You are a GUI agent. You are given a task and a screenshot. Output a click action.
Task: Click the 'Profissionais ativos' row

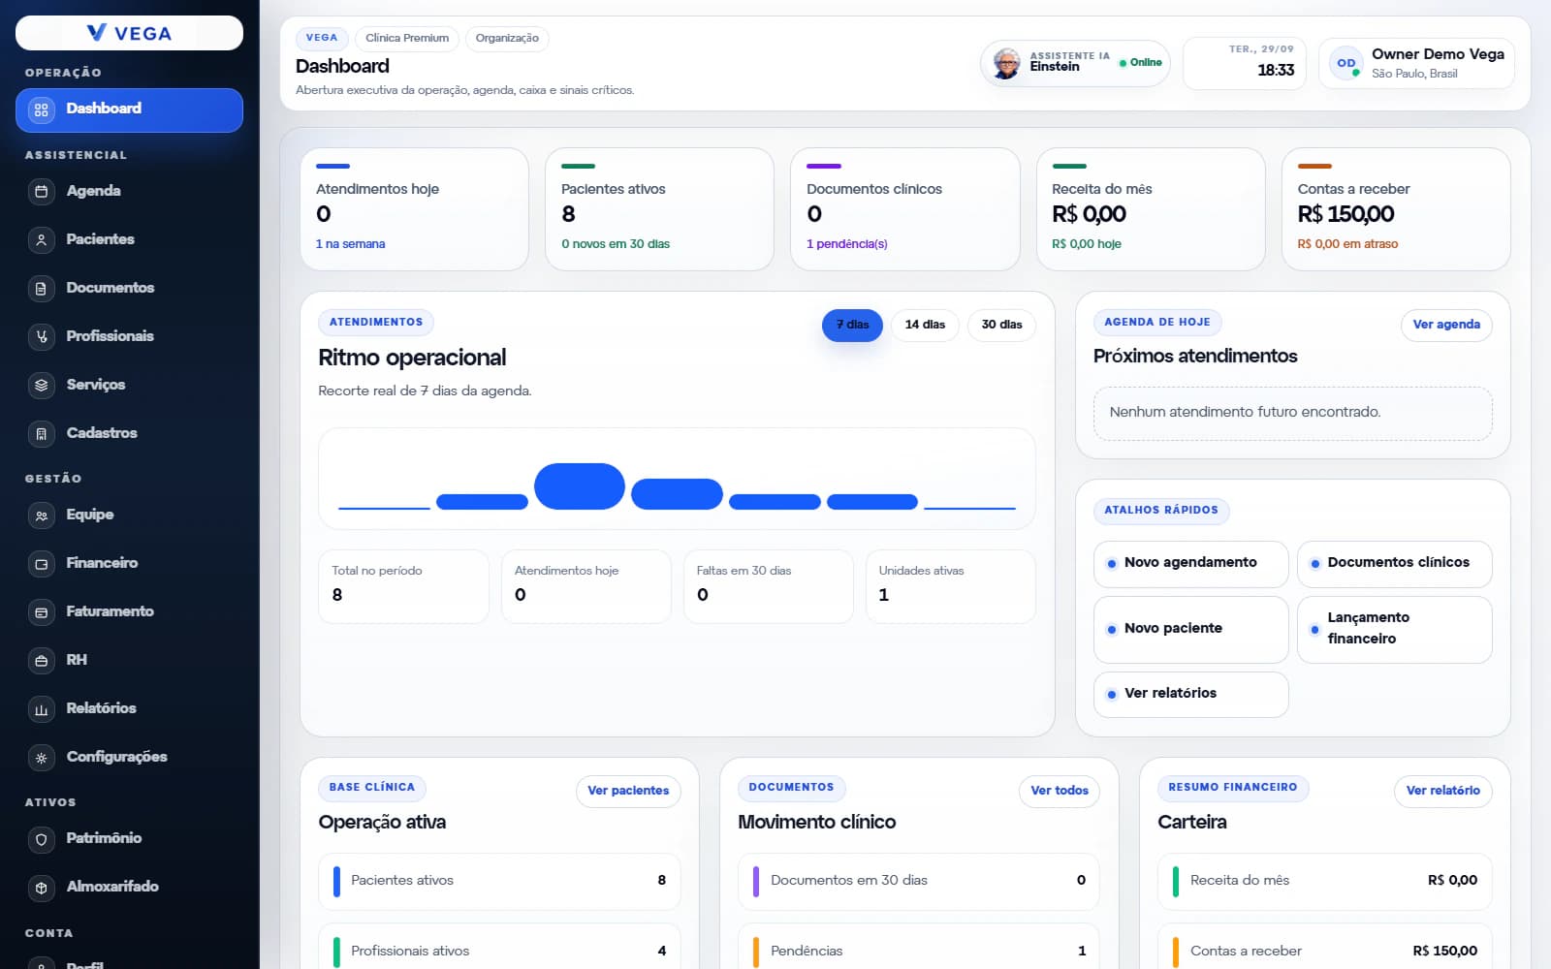[x=499, y=951]
